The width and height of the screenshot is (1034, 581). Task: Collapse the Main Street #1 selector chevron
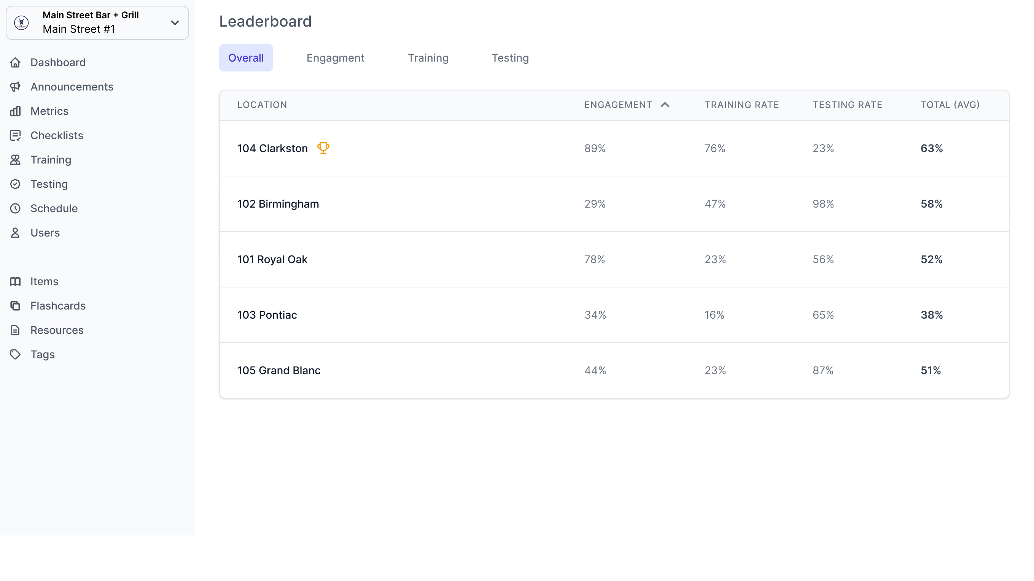pos(175,23)
